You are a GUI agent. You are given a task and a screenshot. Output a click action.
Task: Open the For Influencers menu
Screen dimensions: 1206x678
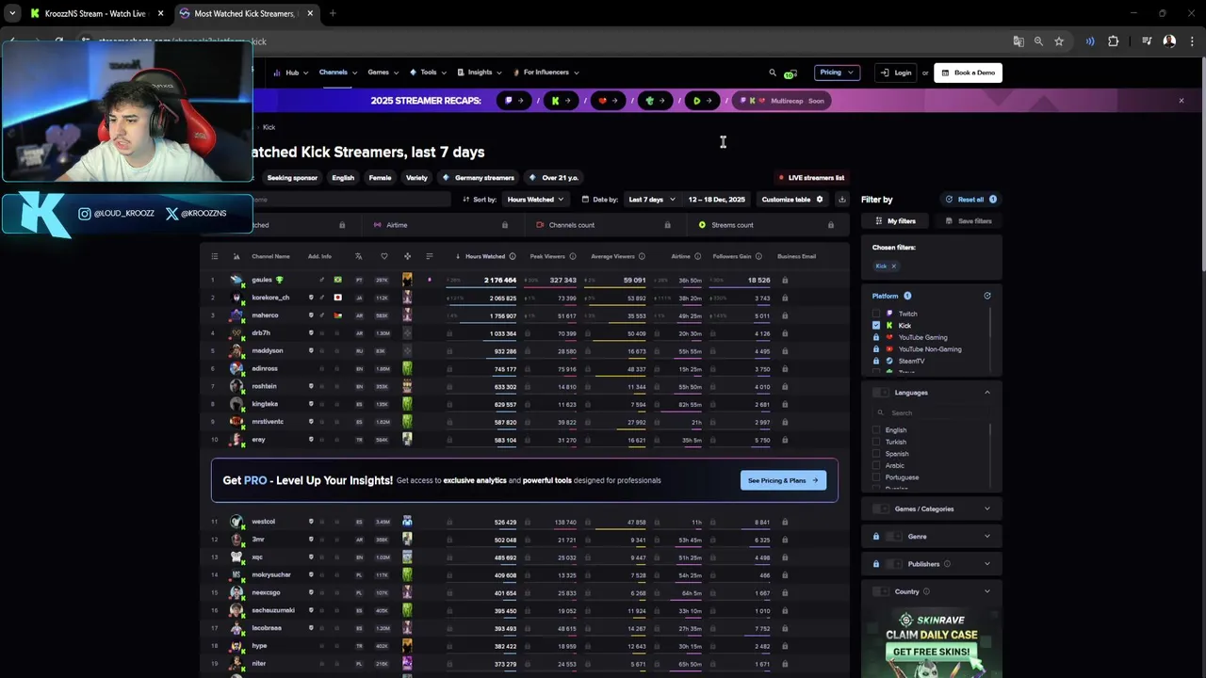tap(546, 73)
